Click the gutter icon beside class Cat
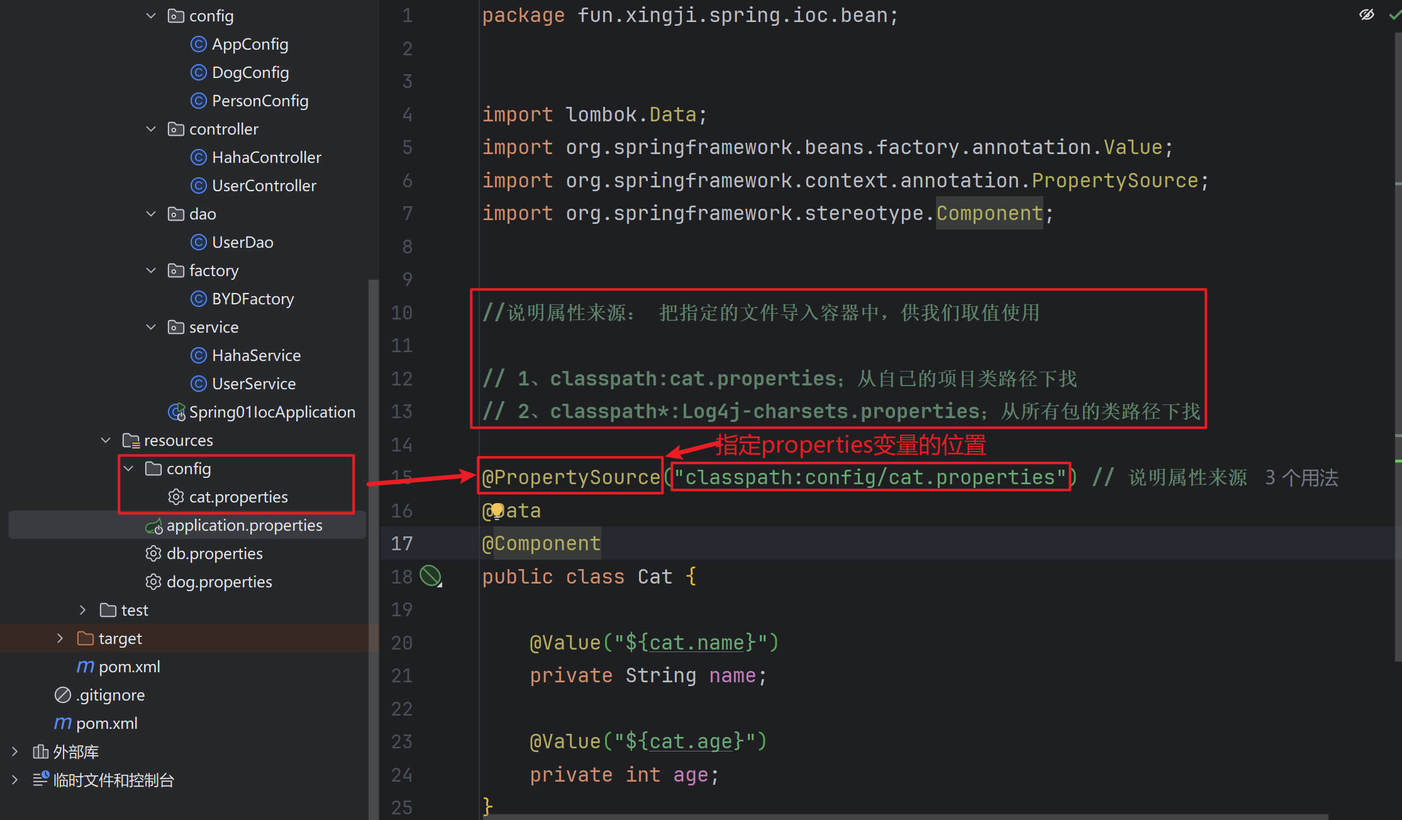This screenshot has width=1402, height=820. point(431,576)
